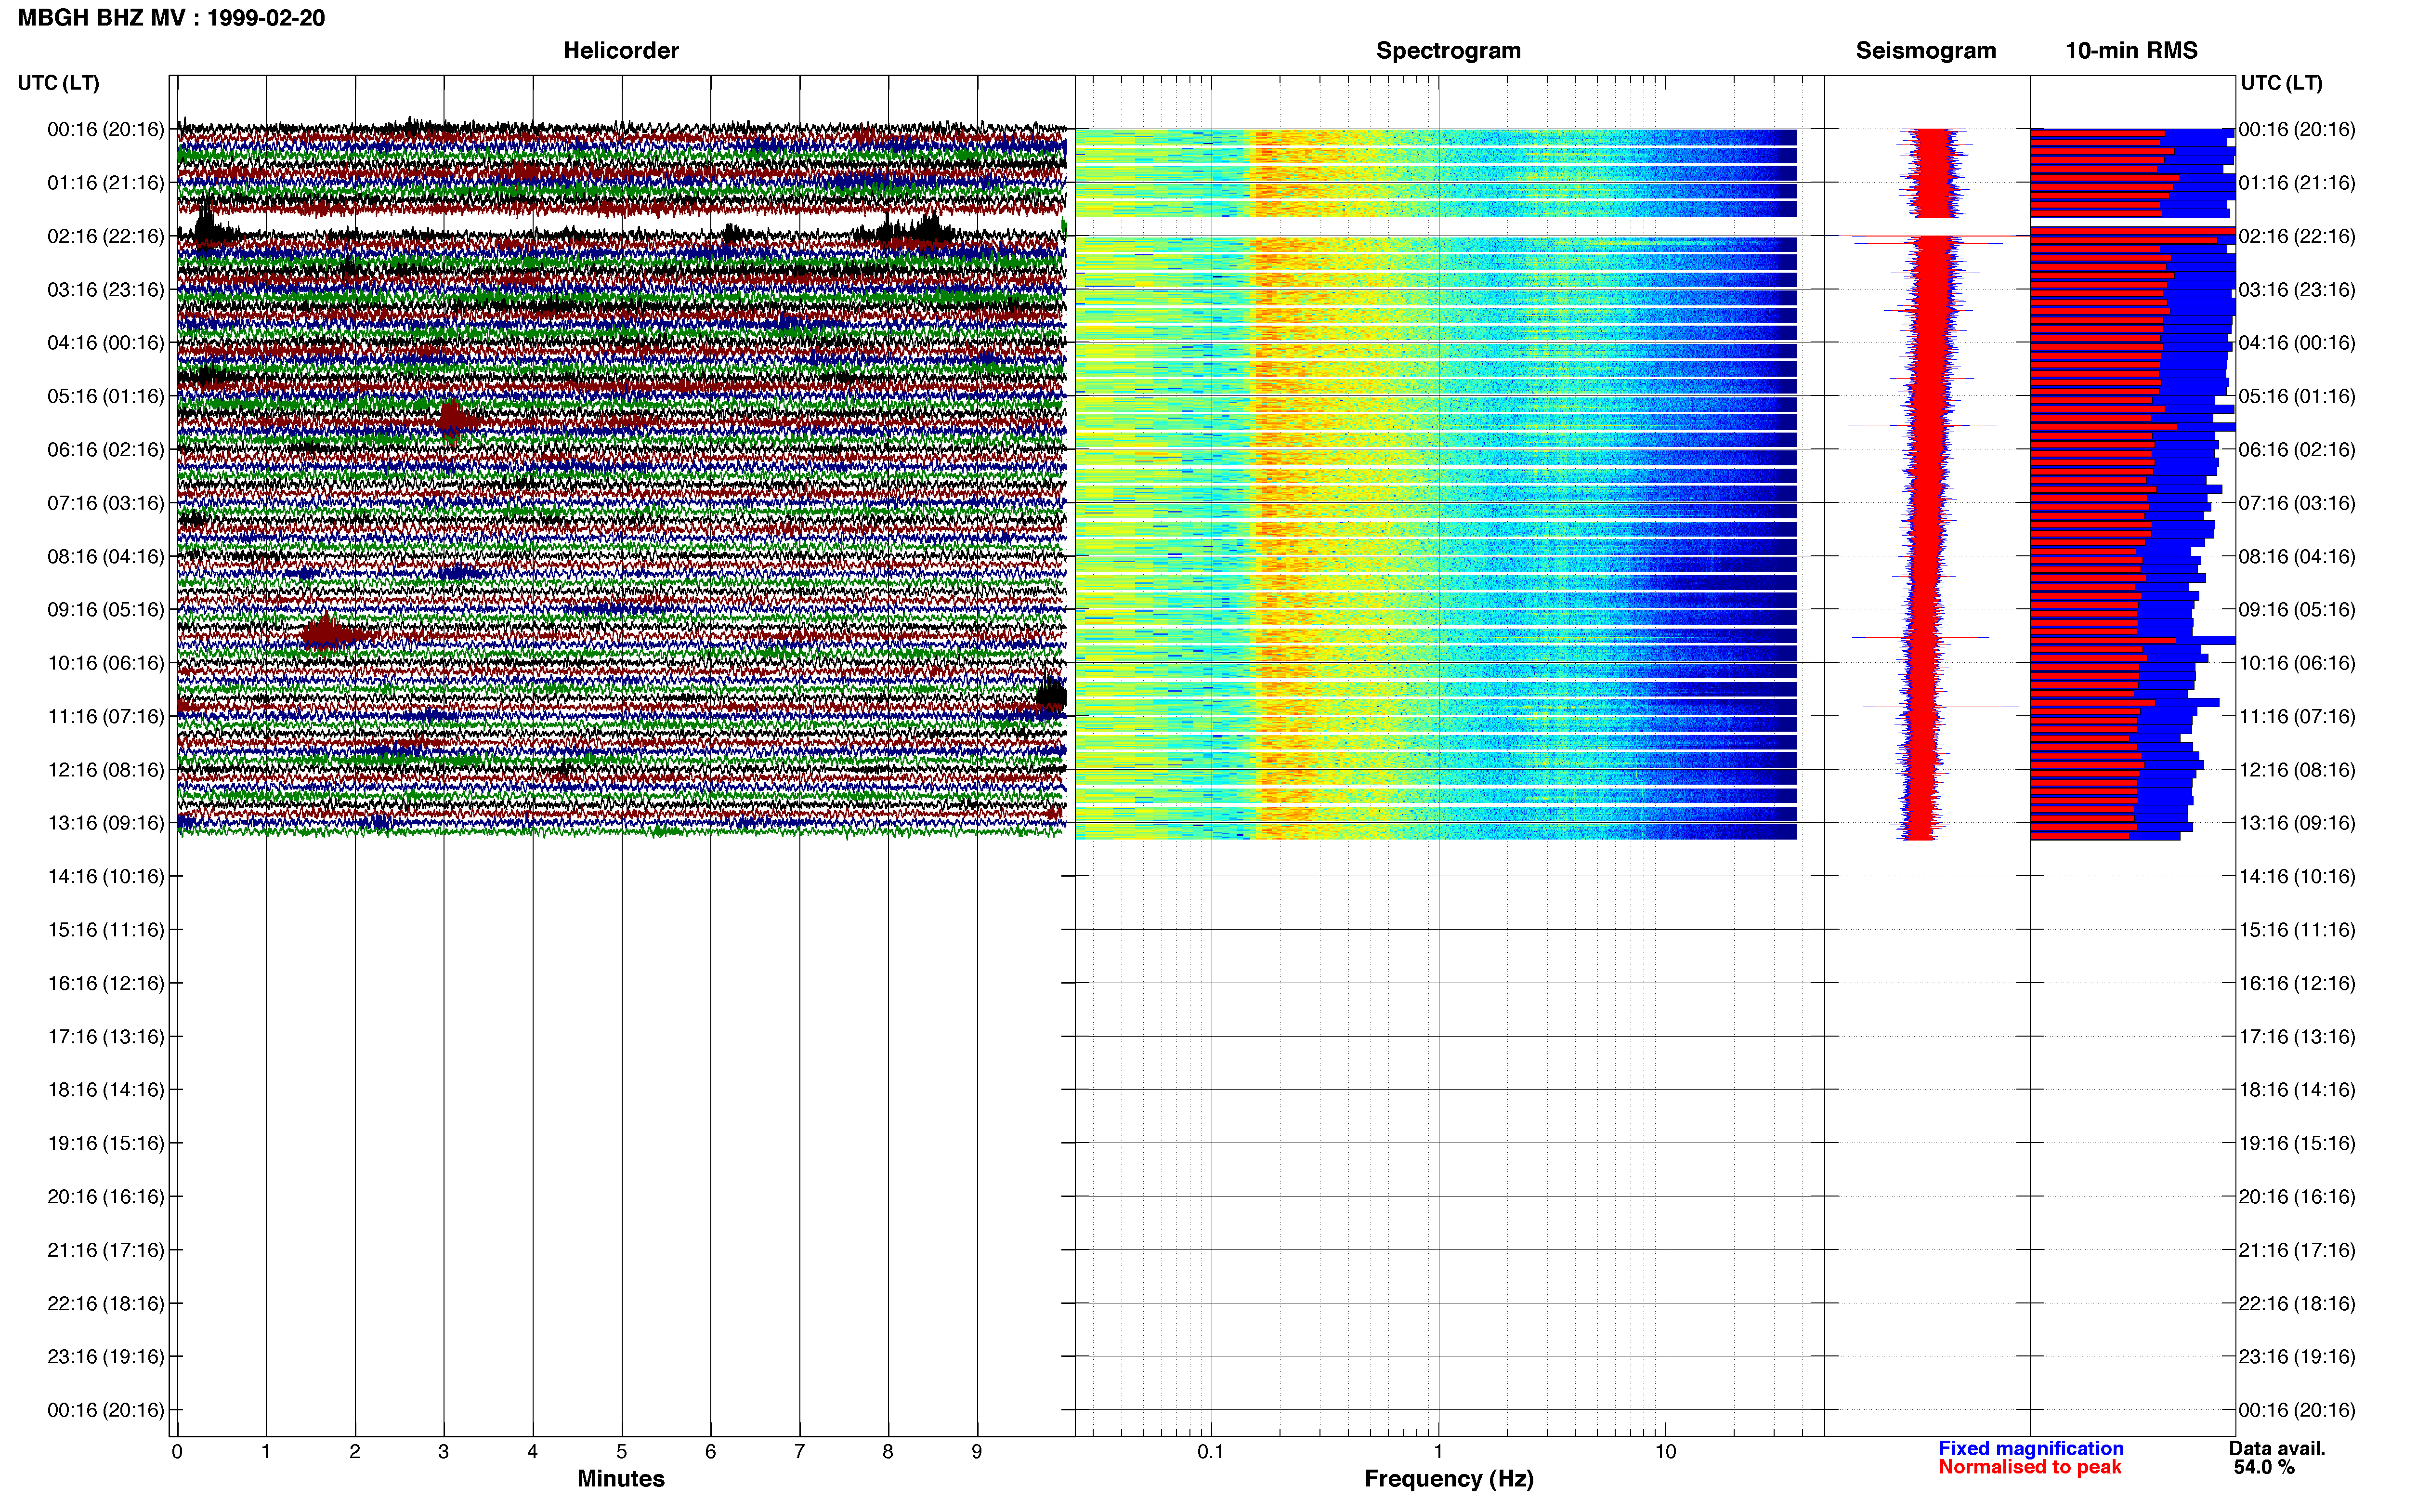Click the '9' minutes tick label

[977, 1451]
